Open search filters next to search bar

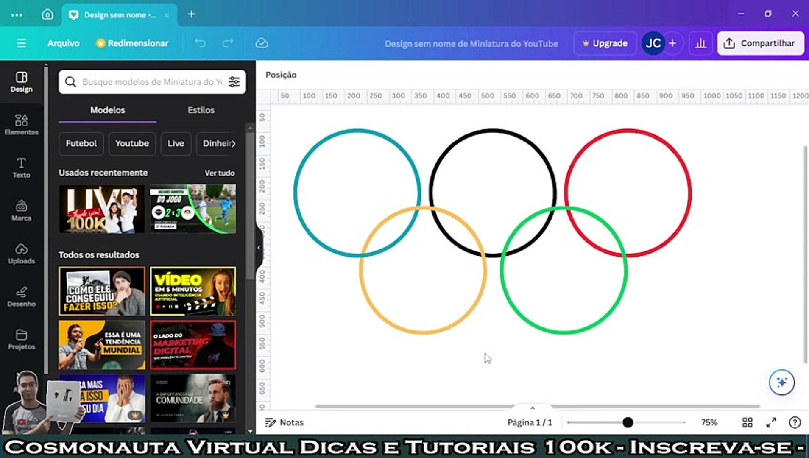point(234,81)
